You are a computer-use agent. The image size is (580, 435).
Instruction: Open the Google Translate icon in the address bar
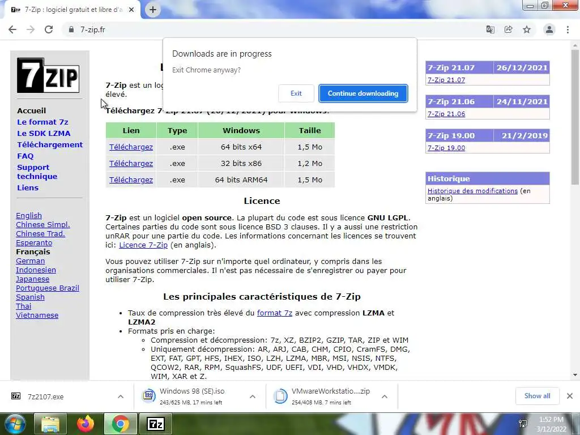tap(491, 29)
